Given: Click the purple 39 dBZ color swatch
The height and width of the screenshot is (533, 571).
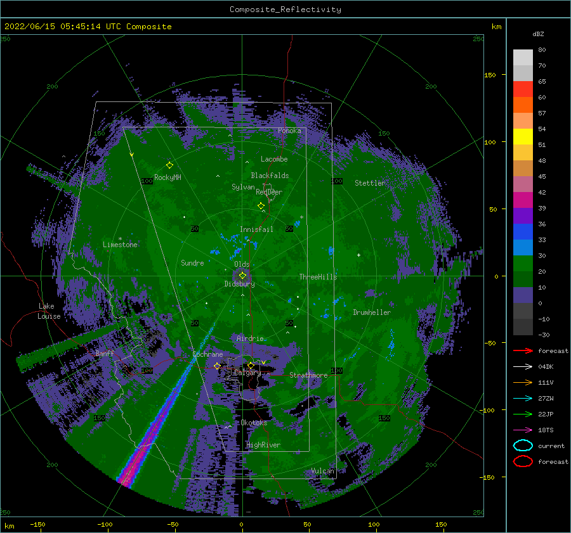Looking at the screenshot, I should coord(523,215).
